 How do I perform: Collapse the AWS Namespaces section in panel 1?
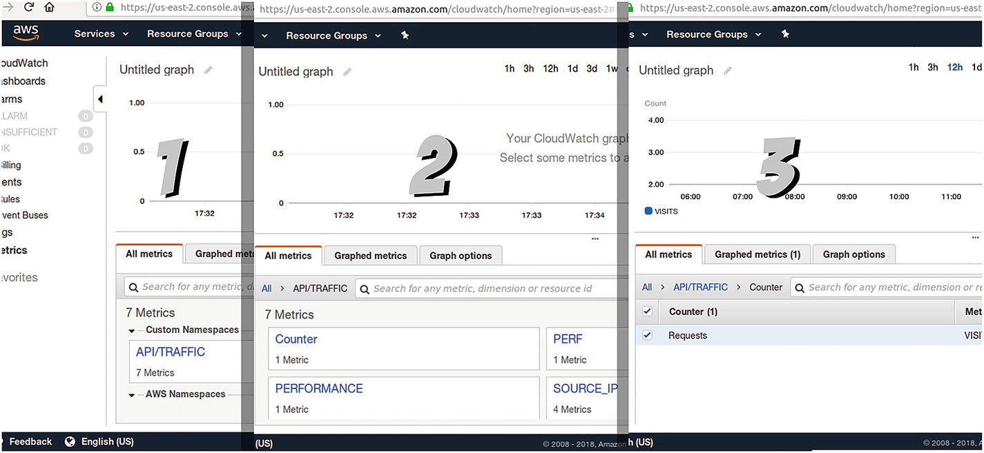(x=133, y=395)
